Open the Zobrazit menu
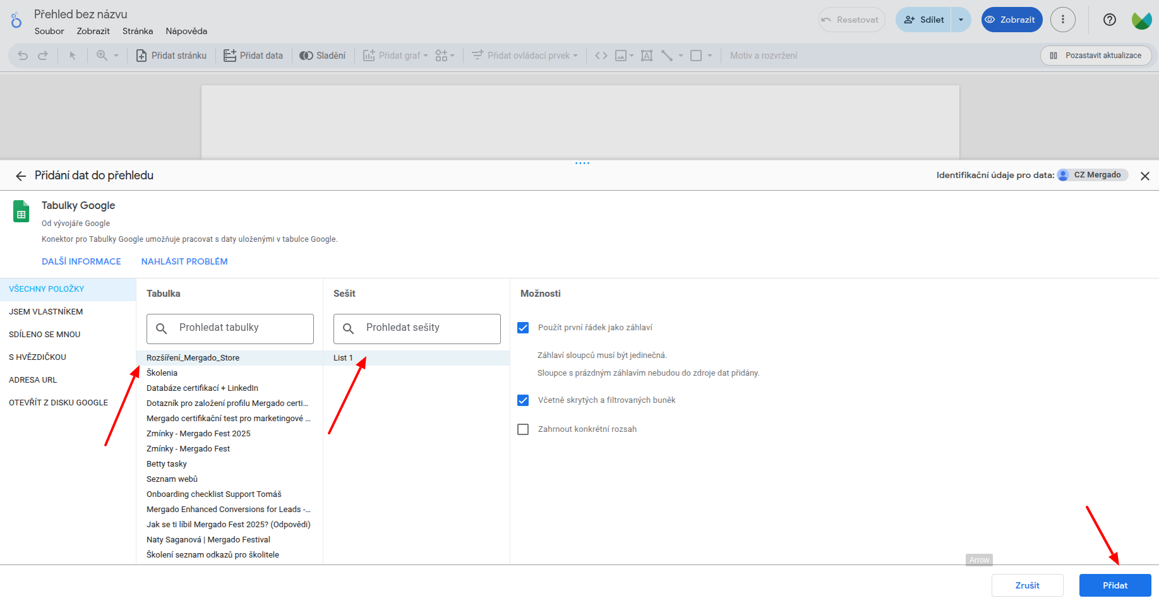This screenshot has height=603, width=1159. coord(93,31)
